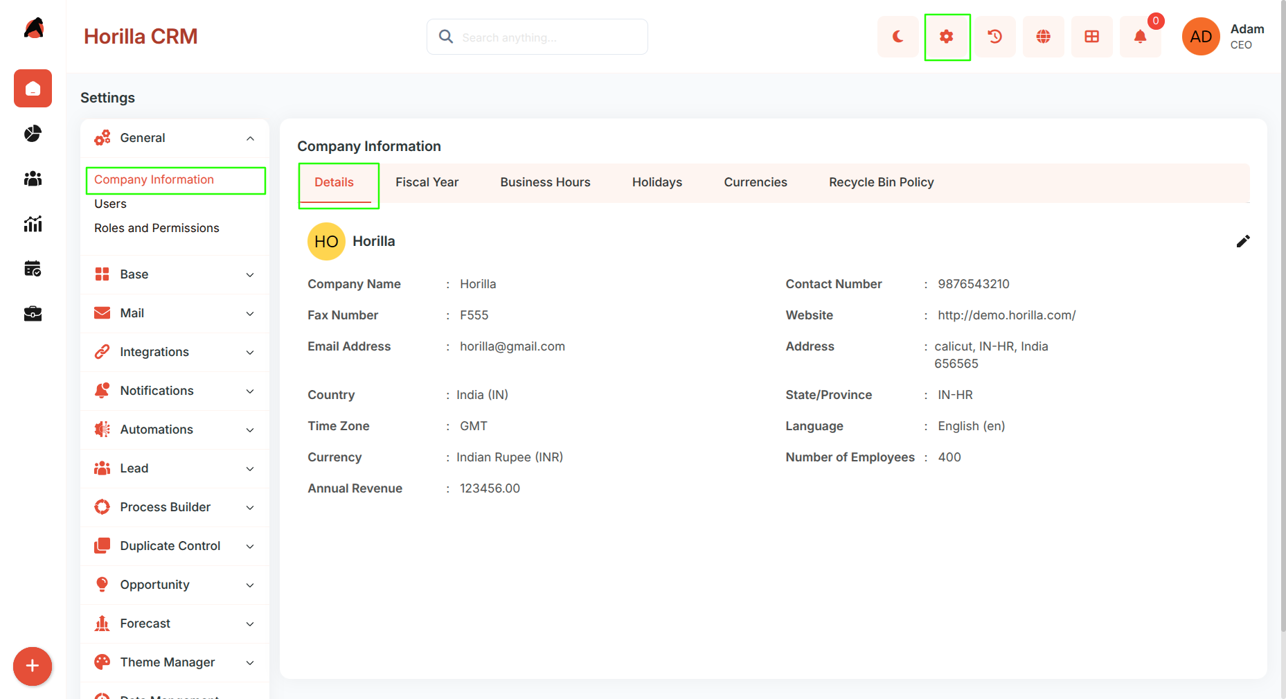The height and width of the screenshot is (699, 1286).
Task: Click the red plus quick-create button
Action: [x=33, y=666]
